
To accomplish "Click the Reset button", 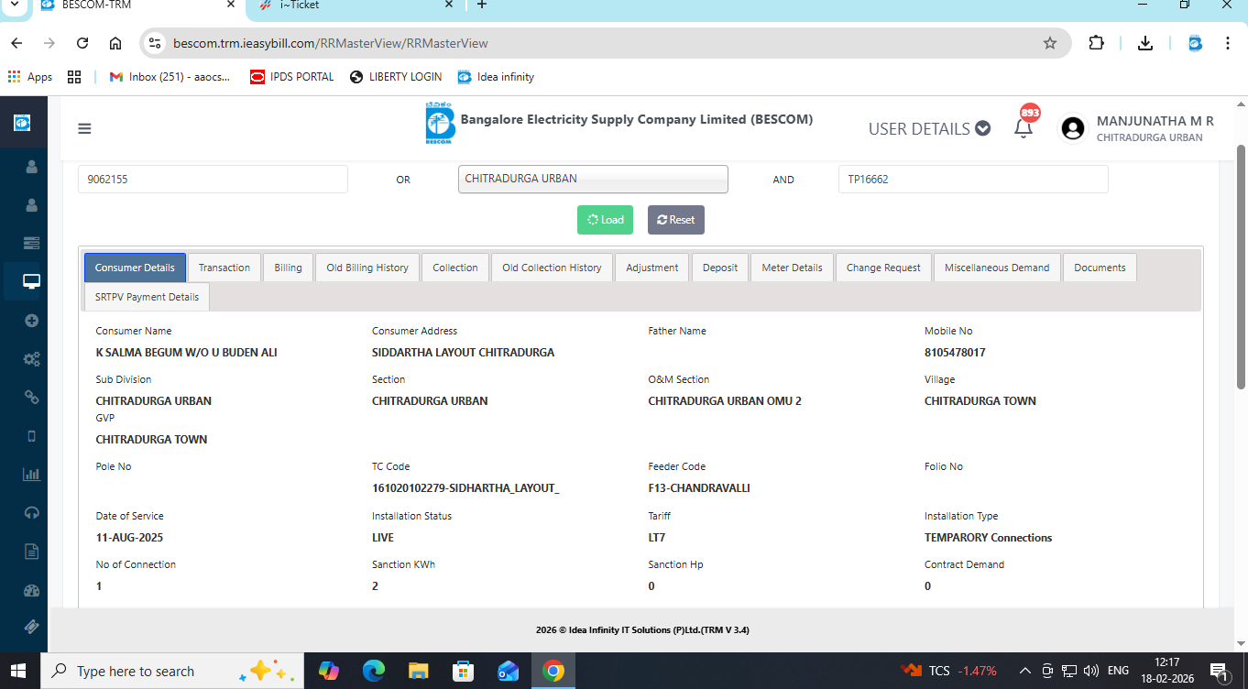I will (675, 220).
